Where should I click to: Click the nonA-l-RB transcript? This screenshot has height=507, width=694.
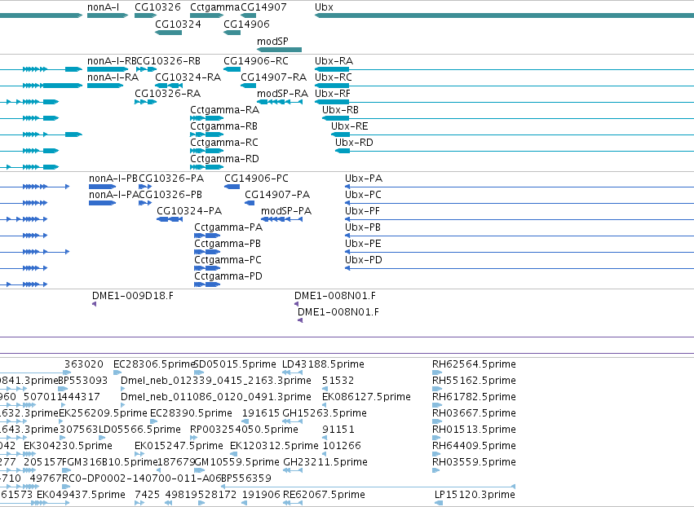108,69
